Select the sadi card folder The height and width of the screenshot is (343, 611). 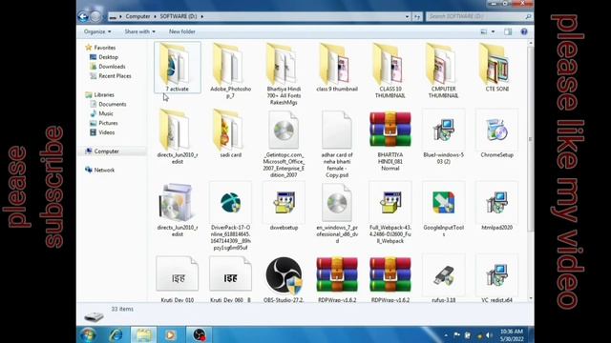click(x=231, y=133)
